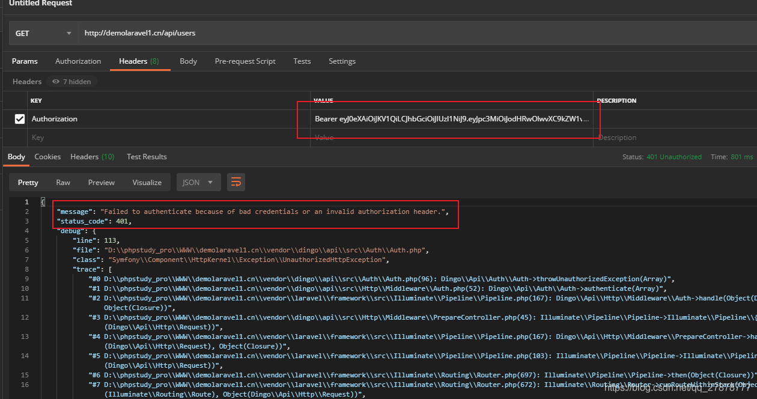757x399 pixels.
Task: Click the Untitled Request title
Action: (40, 4)
